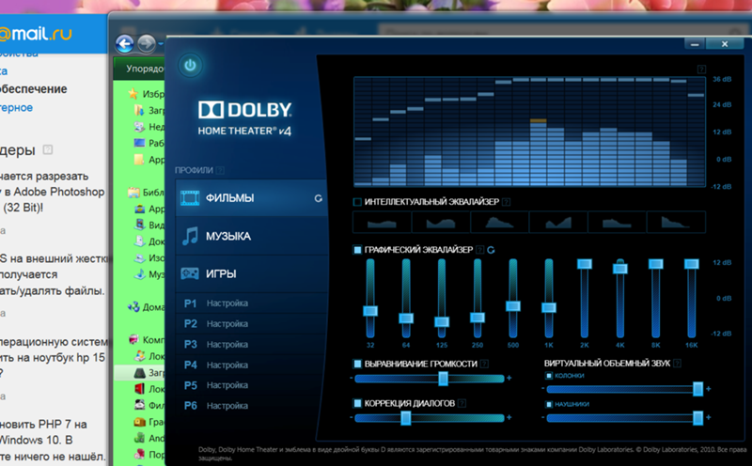Image resolution: width=752 pixels, height=466 pixels.
Task: Toggle the Графический эквалайзер checkbox
Action: click(357, 250)
